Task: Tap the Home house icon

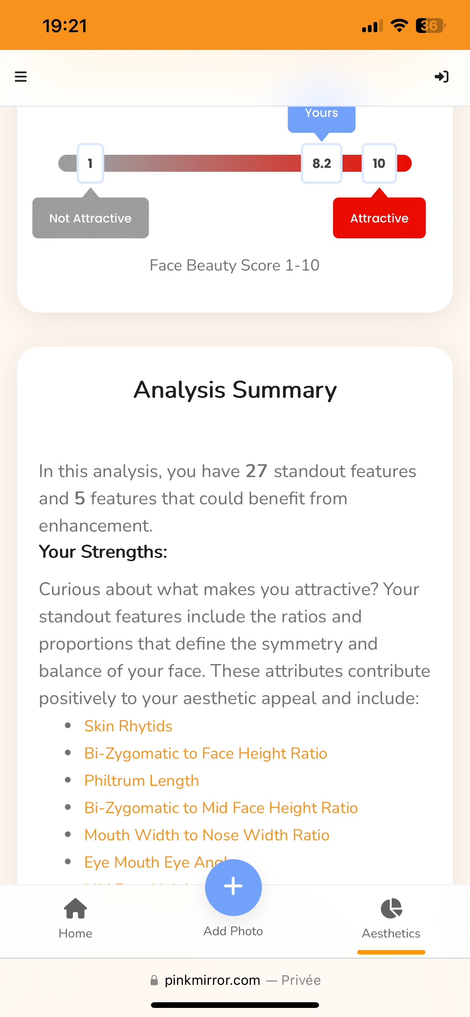Action: (x=75, y=908)
